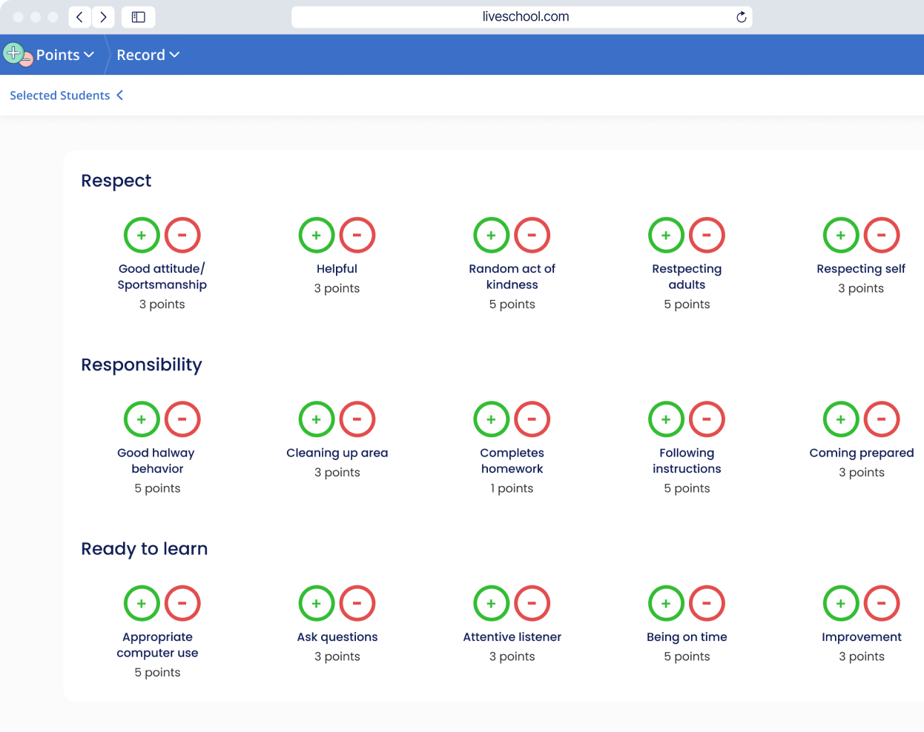The image size is (924, 732).
Task: Click the minus icon for Restpecting adults
Action: tap(707, 235)
